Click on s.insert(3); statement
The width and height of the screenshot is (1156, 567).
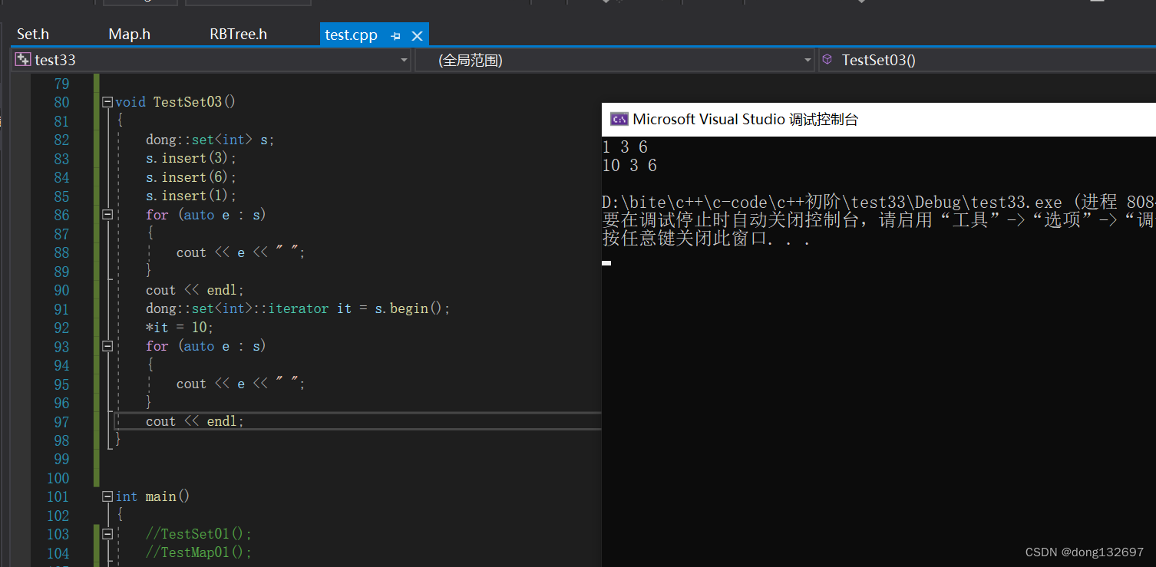coord(191,158)
